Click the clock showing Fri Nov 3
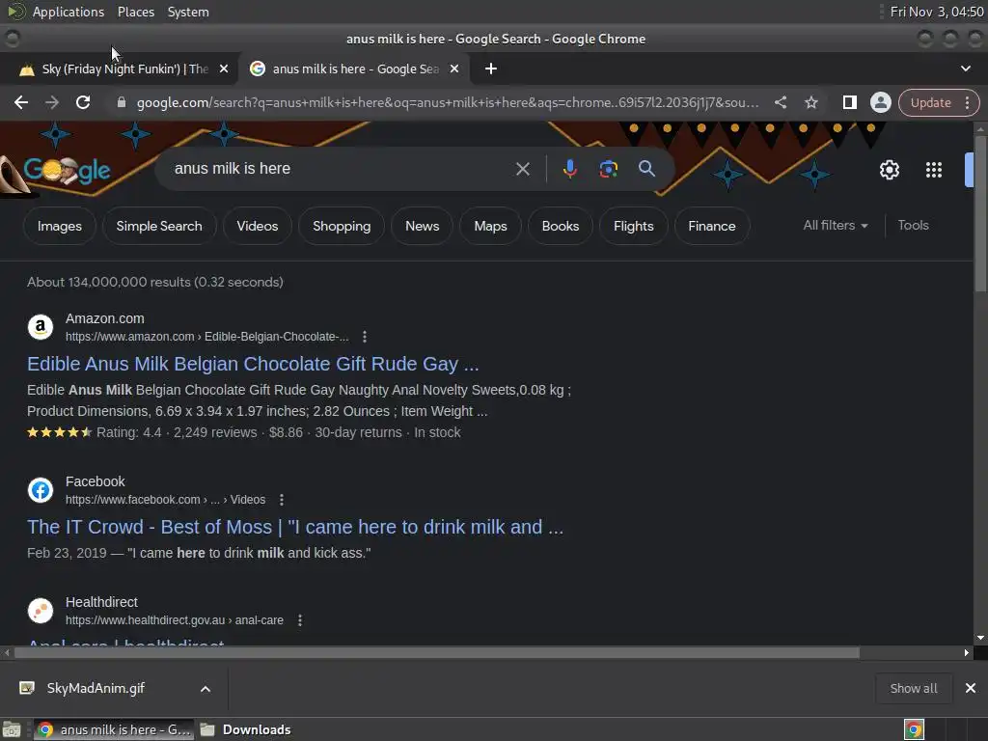 [x=936, y=12]
